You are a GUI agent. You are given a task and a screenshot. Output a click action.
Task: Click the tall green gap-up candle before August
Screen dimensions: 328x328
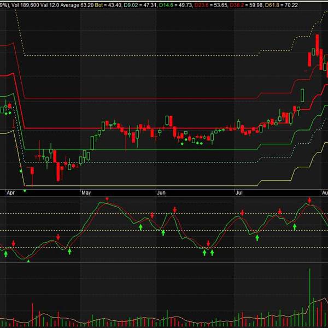(x=302, y=95)
